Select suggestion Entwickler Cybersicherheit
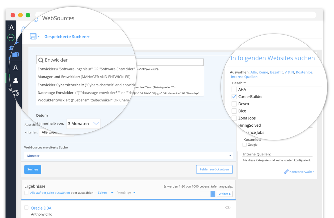This screenshot has height=218, width=334. pyautogui.click(x=86, y=85)
